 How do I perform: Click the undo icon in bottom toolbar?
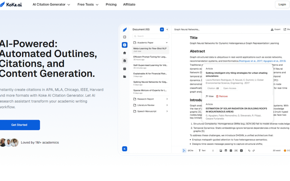[x=249, y=150]
